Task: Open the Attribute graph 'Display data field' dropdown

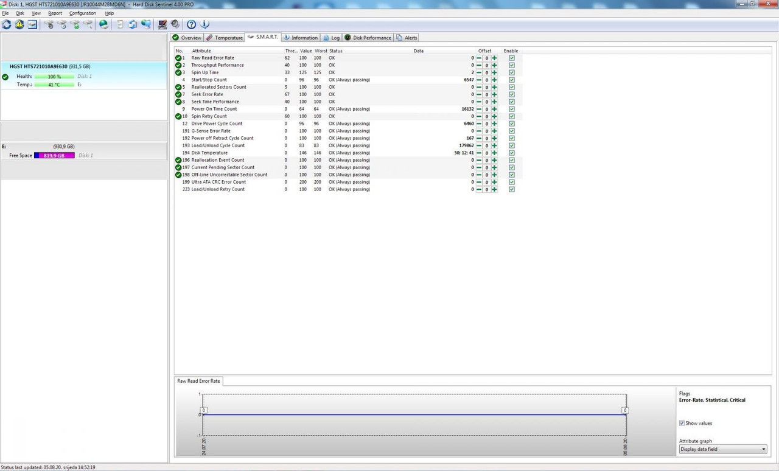Action: [723, 449]
